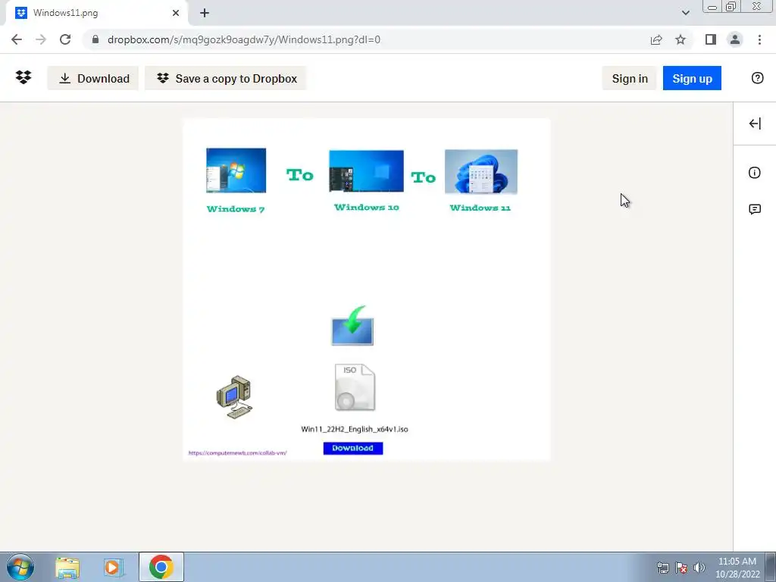The height and width of the screenshot is (582, 776).
Task: Click the computernewb.com/collab-vm link text
Action: [x=237, y=453]
